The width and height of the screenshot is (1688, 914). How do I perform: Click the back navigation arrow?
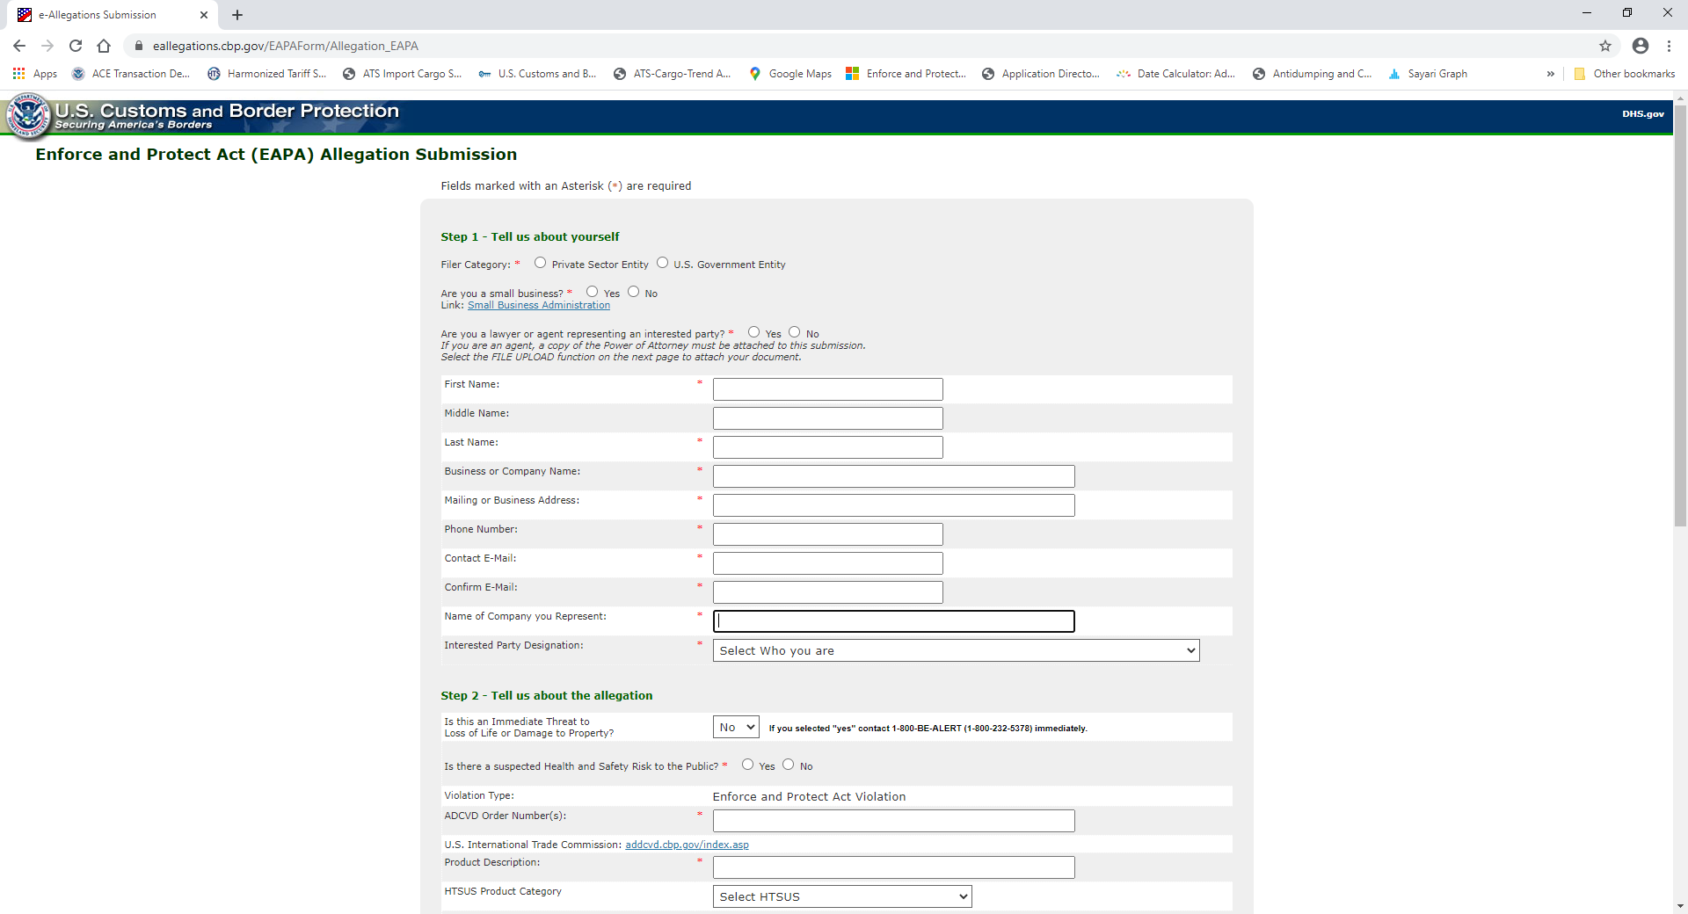[19, 46]
